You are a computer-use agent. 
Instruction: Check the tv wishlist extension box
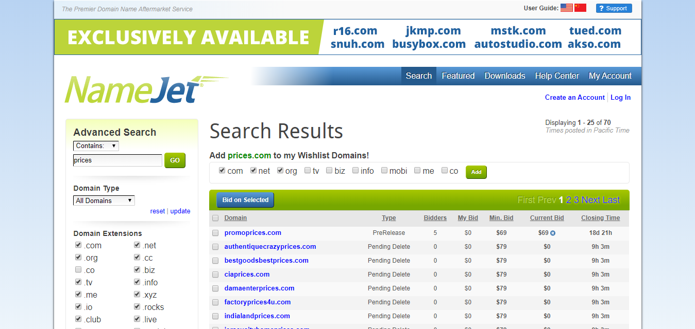307,171
